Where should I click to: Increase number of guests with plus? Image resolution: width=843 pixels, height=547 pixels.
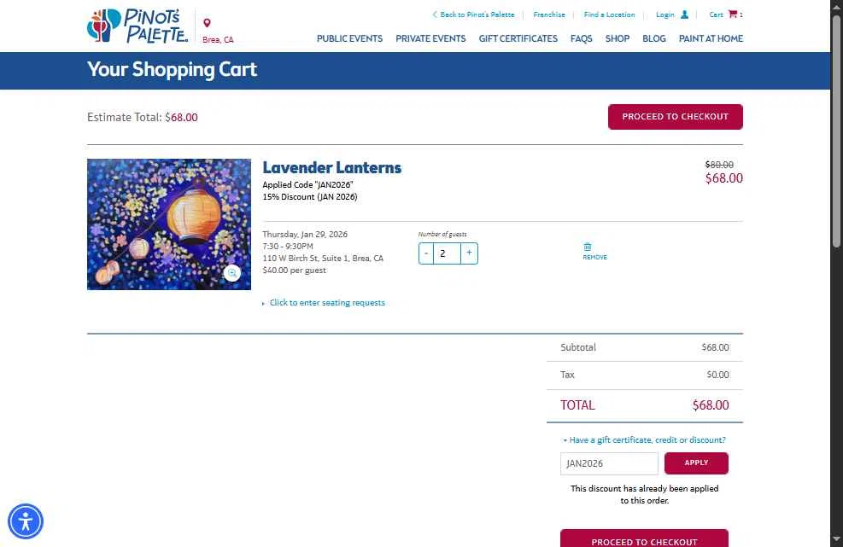coord(469,253)
